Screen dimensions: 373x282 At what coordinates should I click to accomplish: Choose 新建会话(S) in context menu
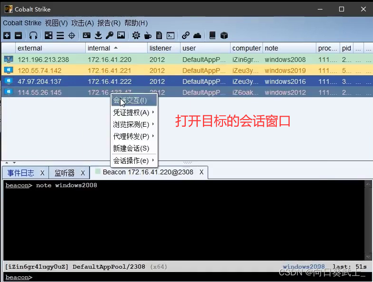click(x=134, y=148)
